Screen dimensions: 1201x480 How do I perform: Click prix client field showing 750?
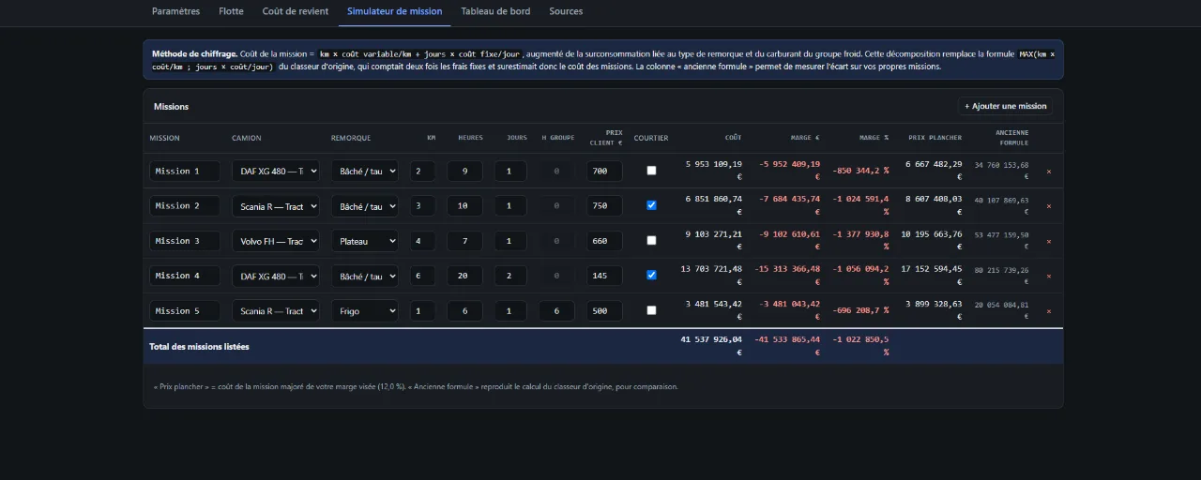pyautogui.click(x=604, y=205)
